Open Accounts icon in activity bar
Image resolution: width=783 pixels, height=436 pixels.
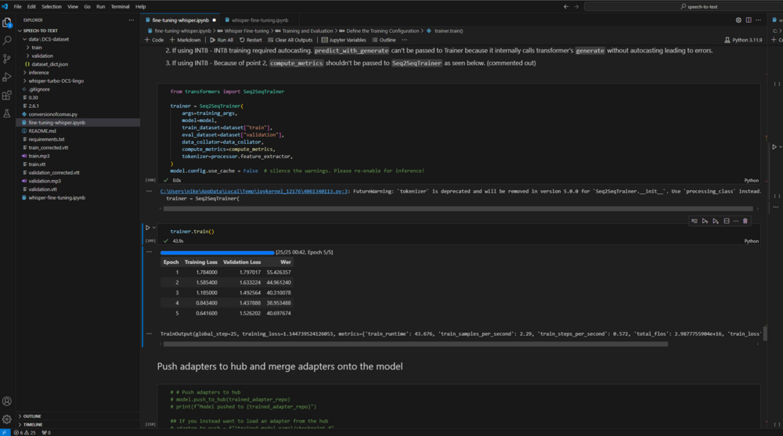[7, 401]
